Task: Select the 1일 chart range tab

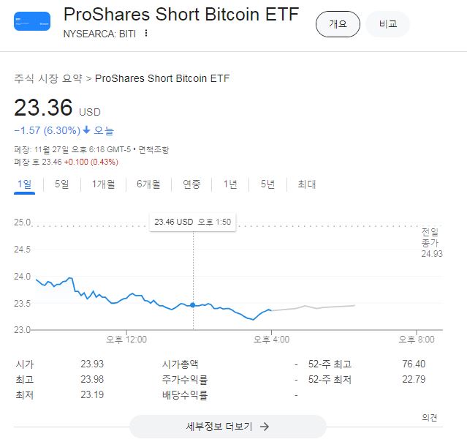Action: (x=24, y=184)
